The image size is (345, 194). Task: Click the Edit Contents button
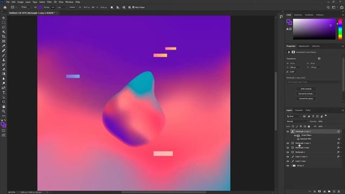pos(306,89)
